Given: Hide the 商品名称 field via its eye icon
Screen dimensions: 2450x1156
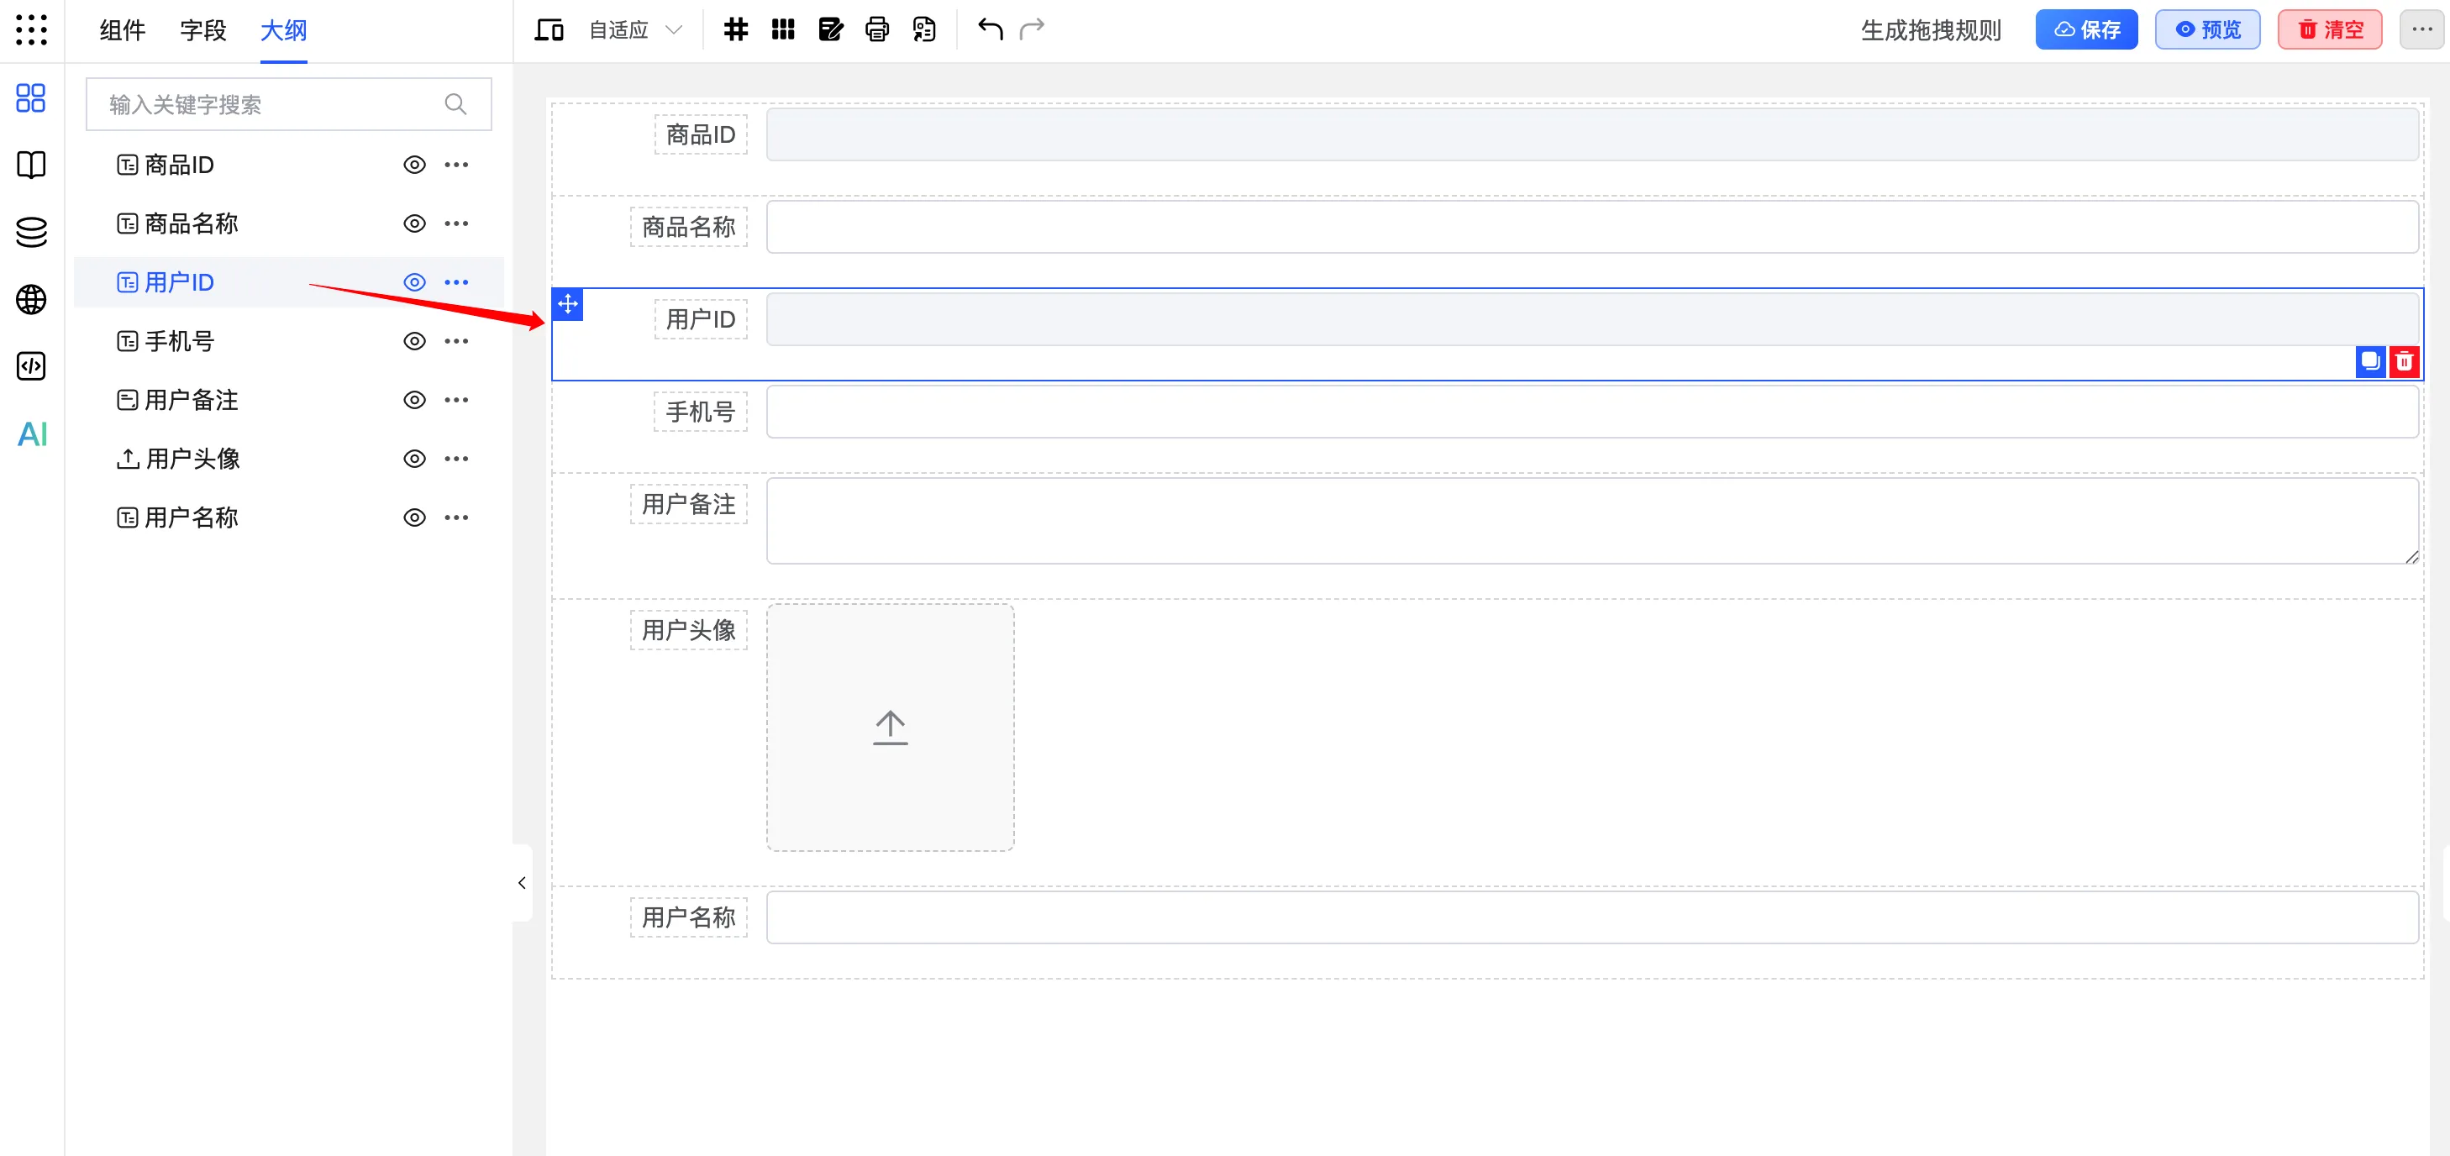Looking at the screenshot, I should (x=415, y=223).
